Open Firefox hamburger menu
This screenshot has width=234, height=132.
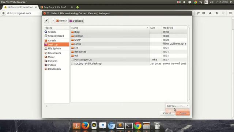point(230,13)
